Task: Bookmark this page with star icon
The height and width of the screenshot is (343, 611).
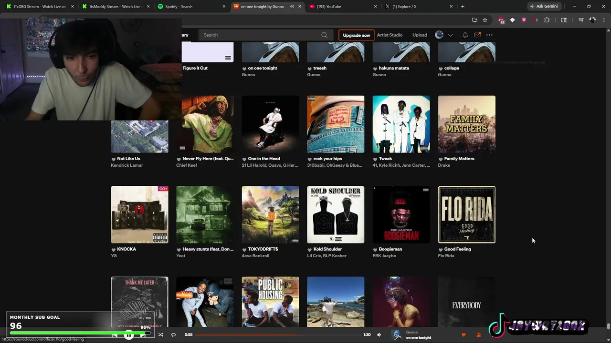Action: (x=485, y=20)
